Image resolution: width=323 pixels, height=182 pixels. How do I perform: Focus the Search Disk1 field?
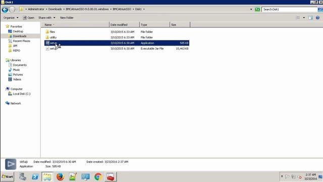[x=289, y=9]
